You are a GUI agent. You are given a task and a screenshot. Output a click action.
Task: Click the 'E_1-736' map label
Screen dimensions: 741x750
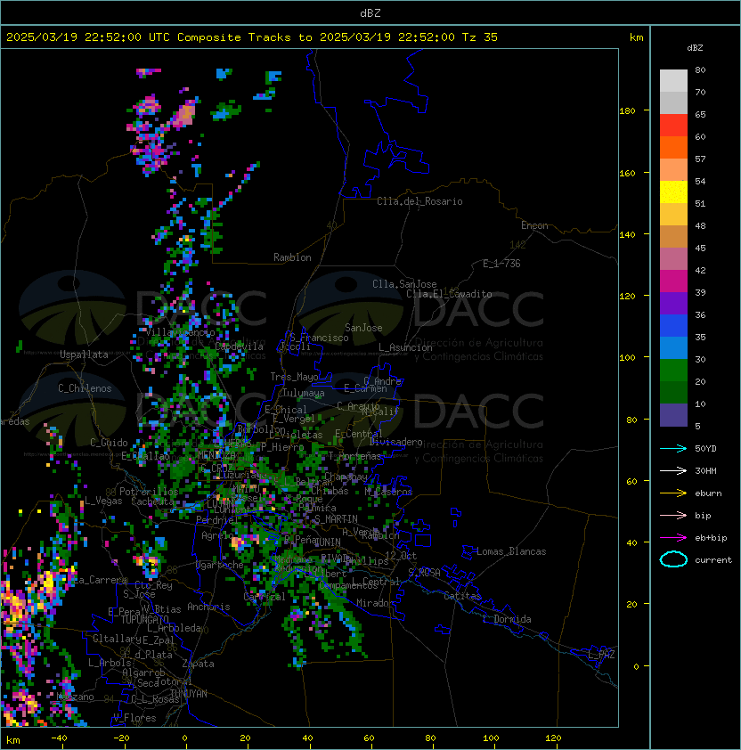coord(501,264)
